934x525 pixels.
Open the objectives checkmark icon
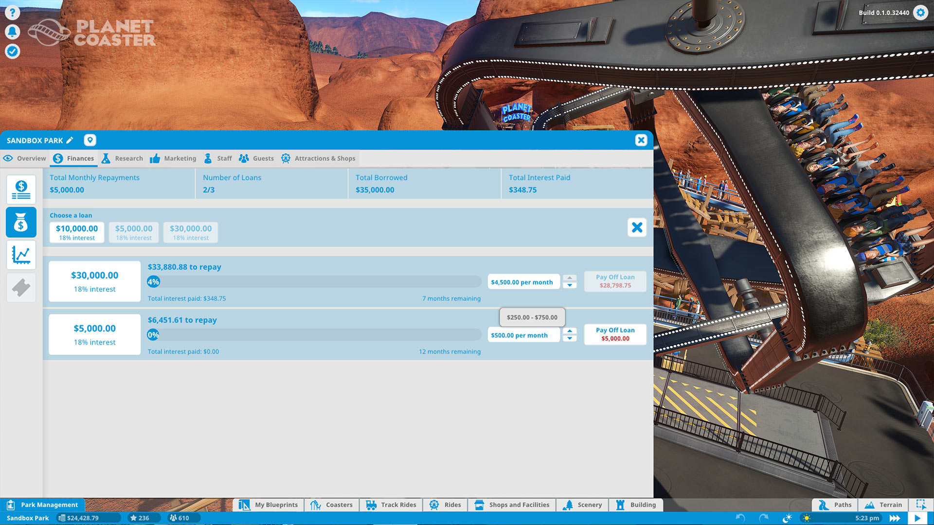click(x=12, y=51)
